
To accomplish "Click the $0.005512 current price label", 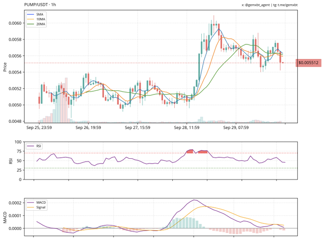I will click(x=308, y=63).
